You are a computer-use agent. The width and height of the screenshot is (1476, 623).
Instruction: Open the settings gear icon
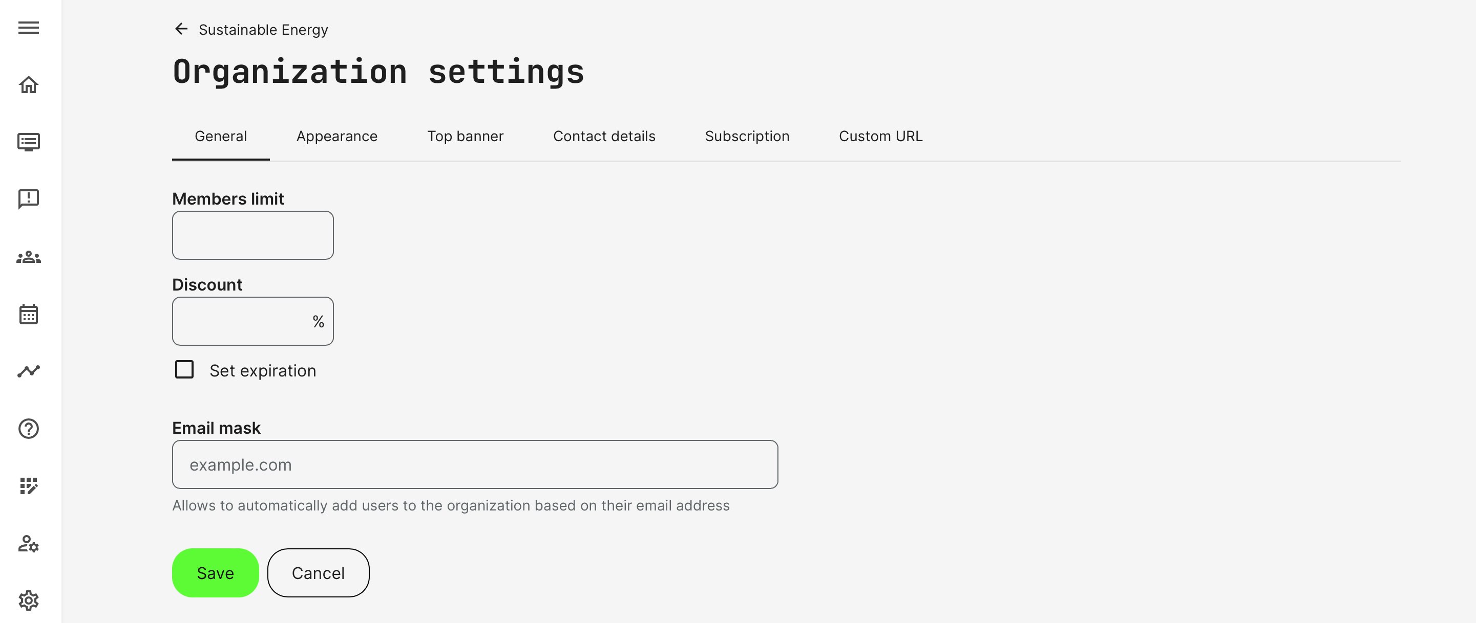[x=29, y=600]
